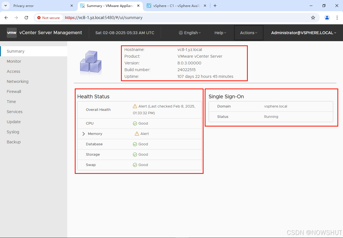Open the tab search dropdown arrow
The image size is (343, 238).
[x=5, y=6]
